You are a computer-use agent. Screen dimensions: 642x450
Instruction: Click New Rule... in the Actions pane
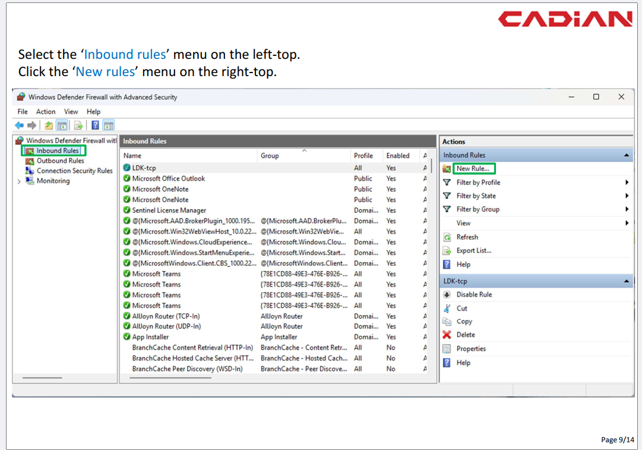point(473,169)
